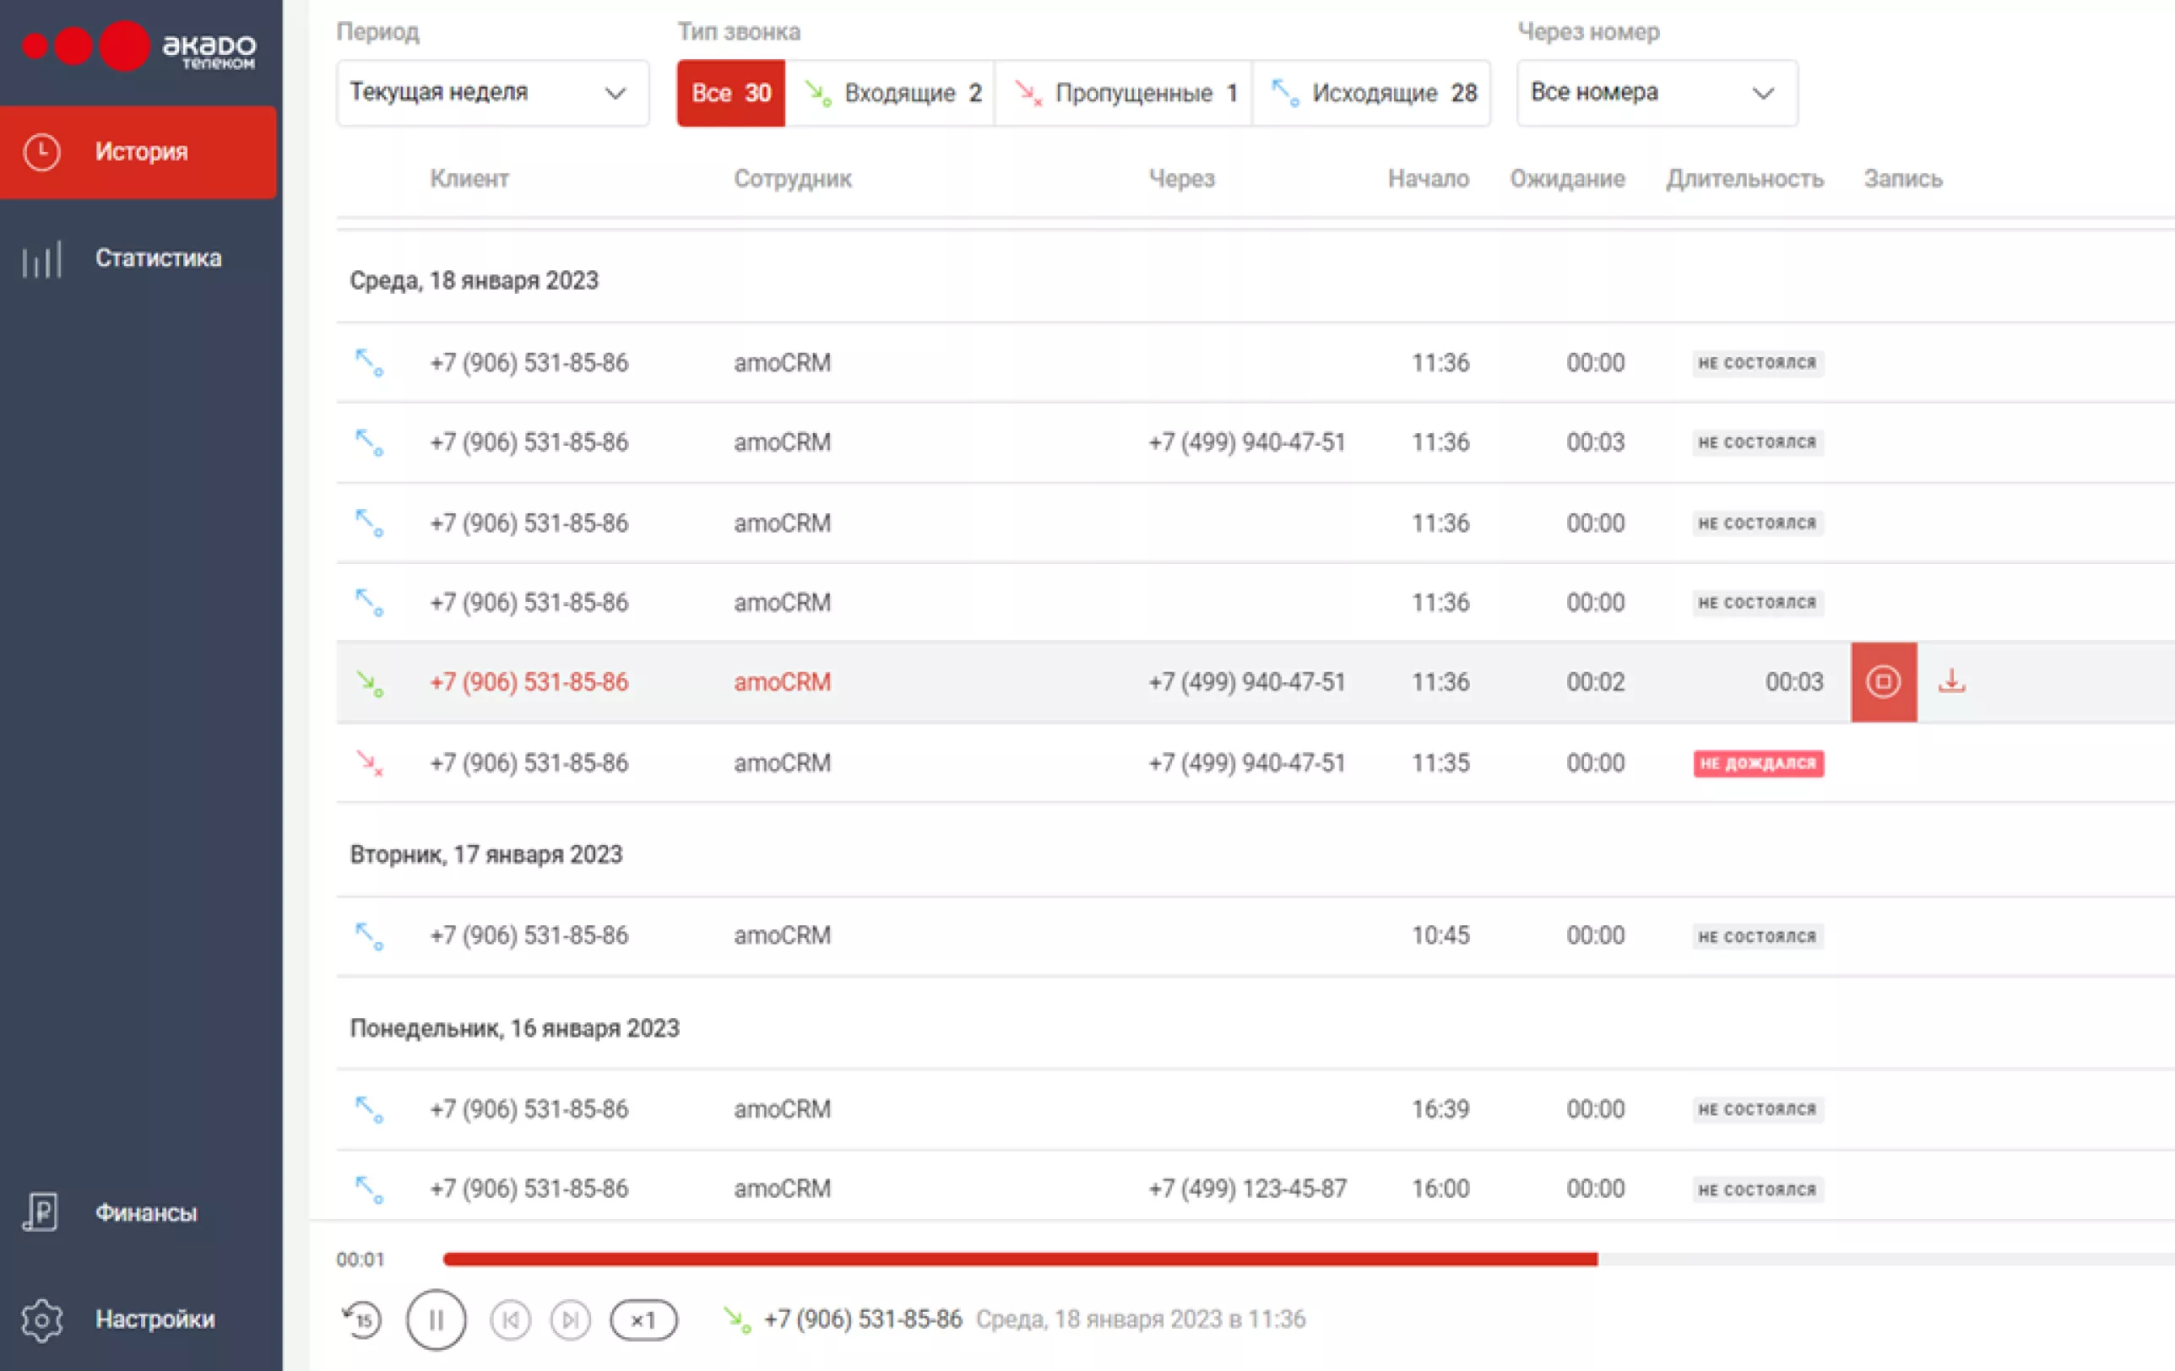Click the Длительность column header

tap(1744, 178)
